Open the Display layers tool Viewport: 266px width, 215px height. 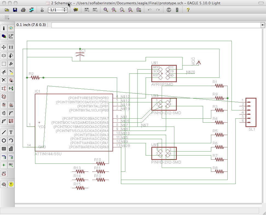pyautogui.click(x=4, y=36)
